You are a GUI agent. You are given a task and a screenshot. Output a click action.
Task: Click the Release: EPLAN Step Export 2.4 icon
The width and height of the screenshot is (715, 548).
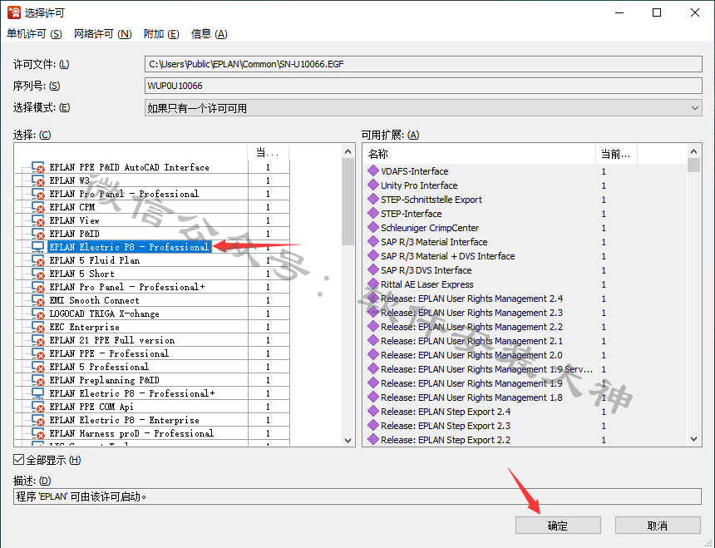click(x=373, y=412)
